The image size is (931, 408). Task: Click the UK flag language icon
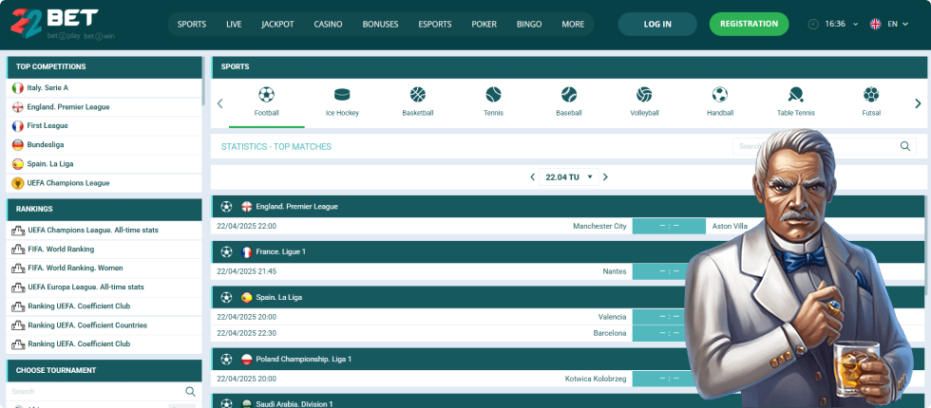point(875,25)
